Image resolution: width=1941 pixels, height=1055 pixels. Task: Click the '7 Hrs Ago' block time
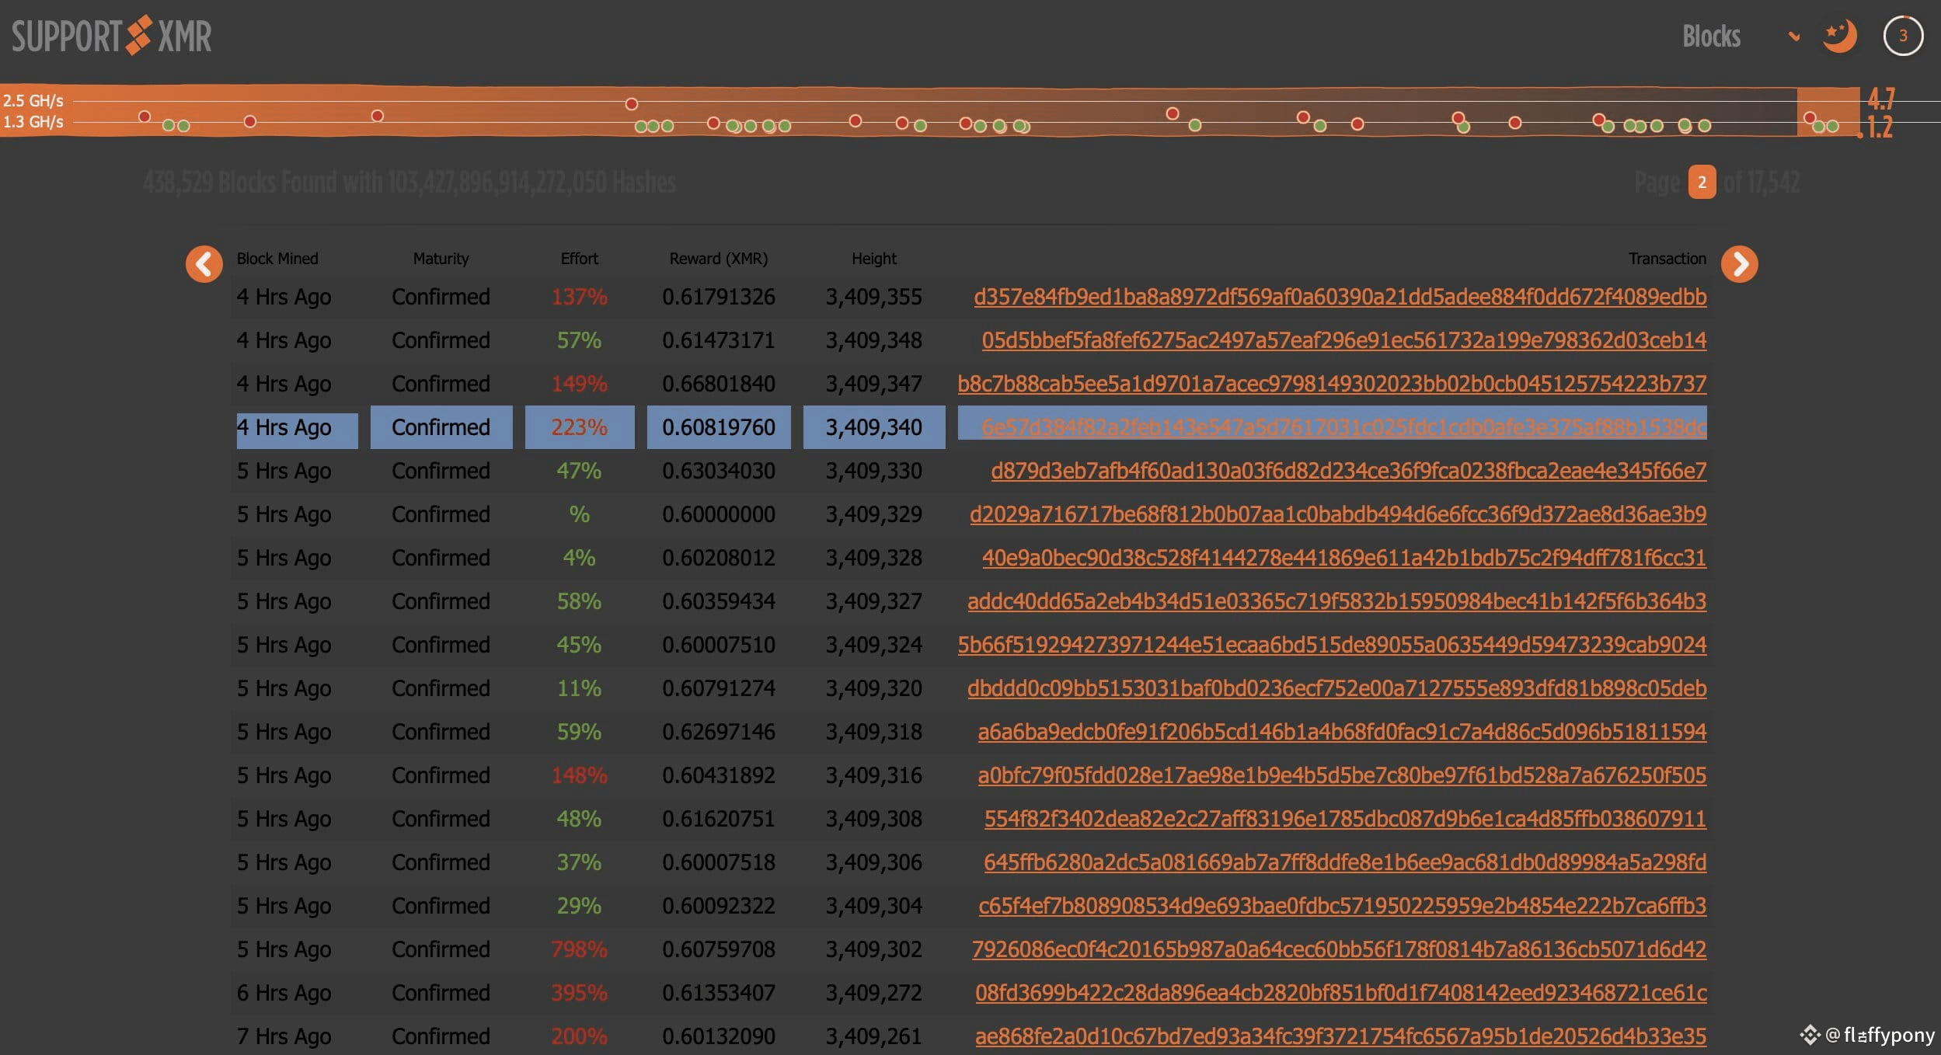point(284,1036)
